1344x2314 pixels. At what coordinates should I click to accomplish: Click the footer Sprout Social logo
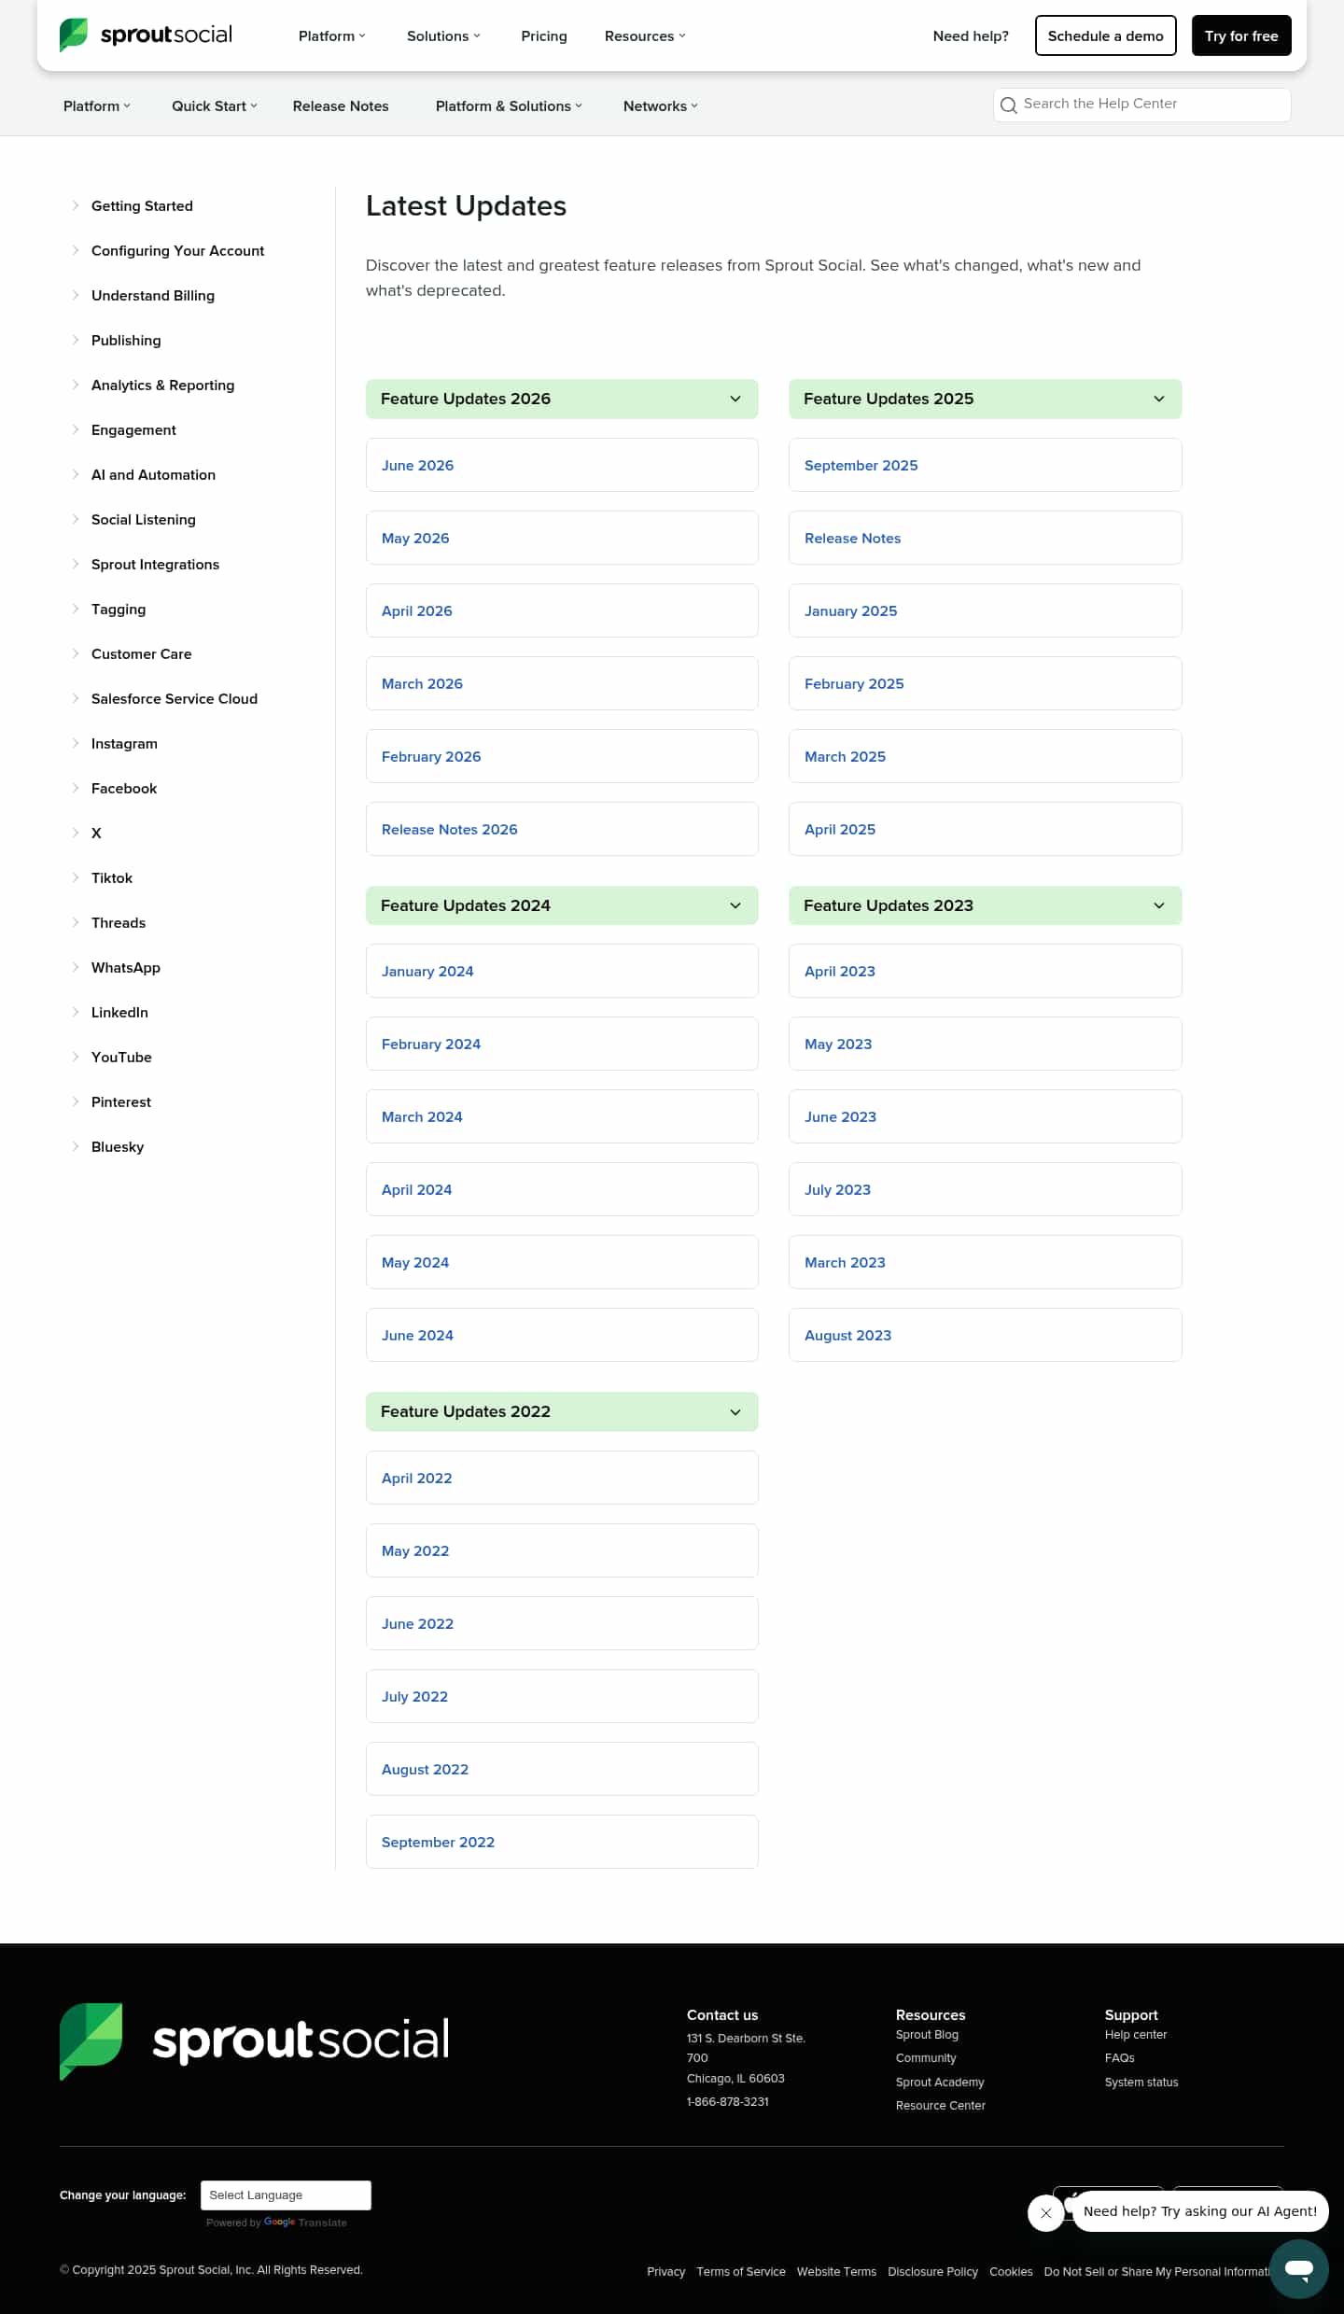coord(254,2041)
